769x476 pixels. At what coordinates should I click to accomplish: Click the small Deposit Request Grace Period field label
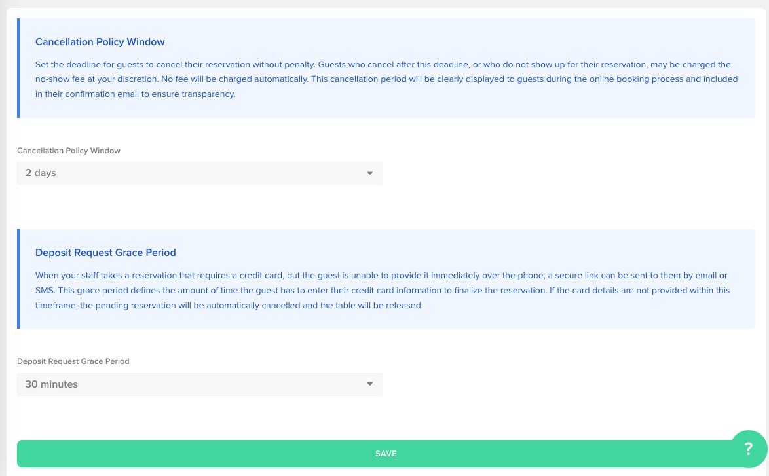[73, 361]
